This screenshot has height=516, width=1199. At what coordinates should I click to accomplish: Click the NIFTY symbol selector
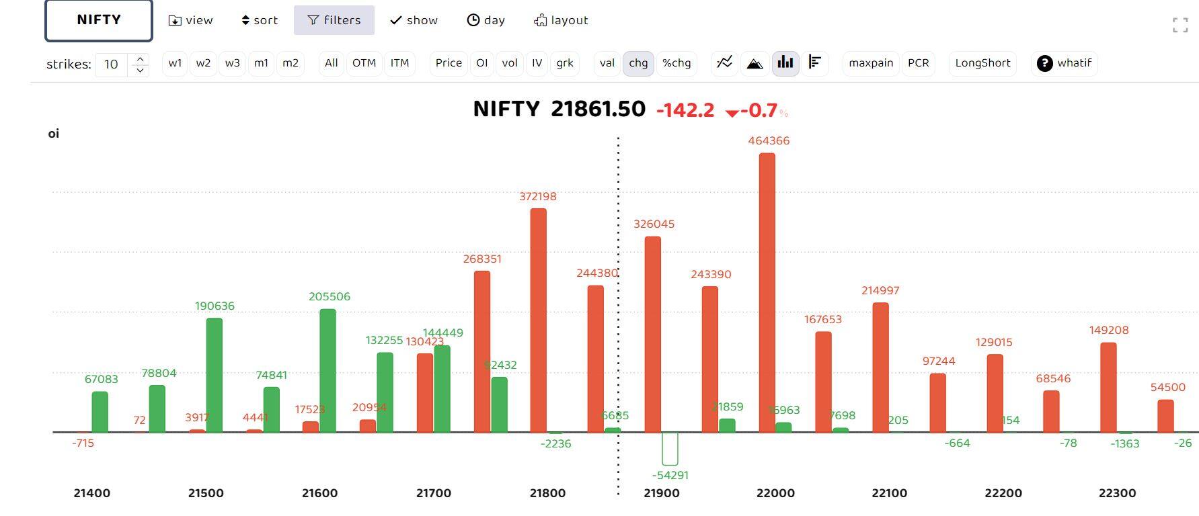coord(99,20)
